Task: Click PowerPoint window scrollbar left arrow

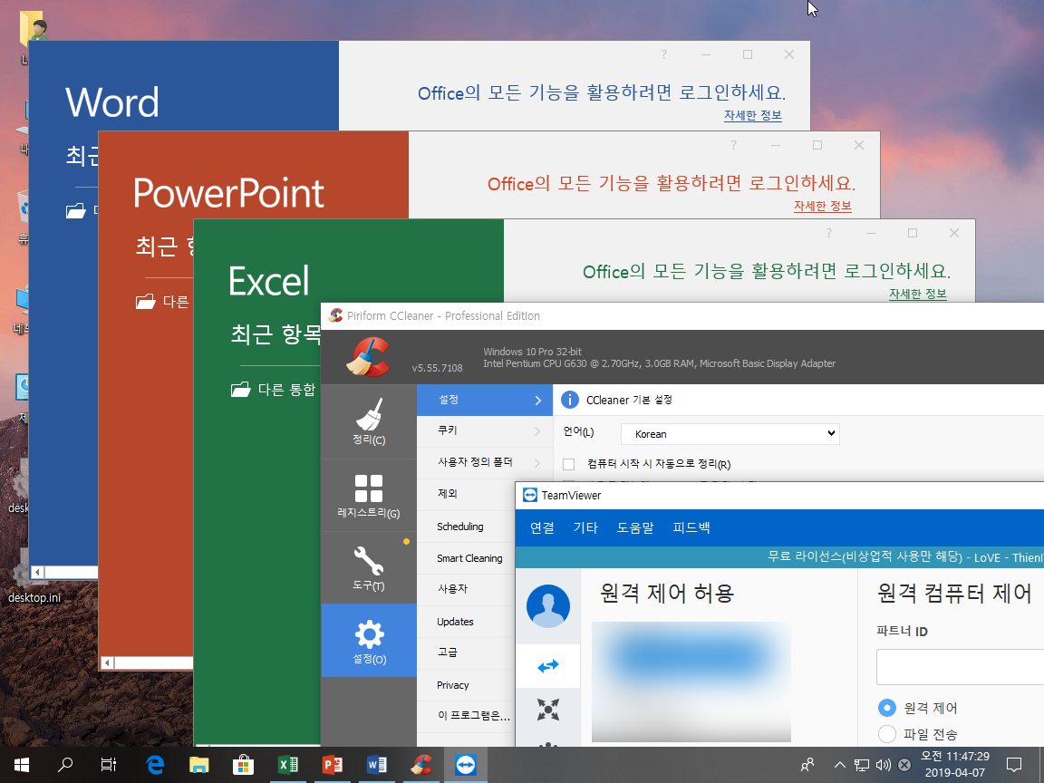Action: [x=108, y=662]
